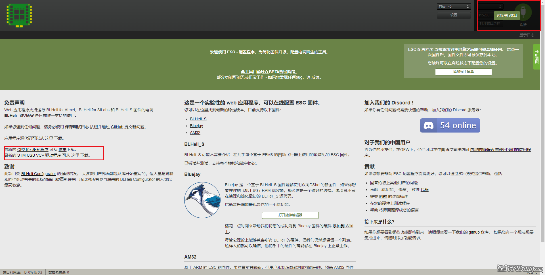The image size is (545, 275).
Task: Click the page scrollbar up arrow
Action: tap(542, 2)
